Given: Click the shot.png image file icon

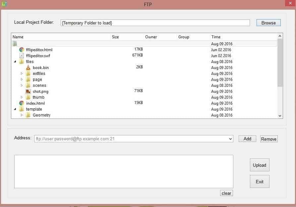Looking at the screenshot, I should point(28,91).
